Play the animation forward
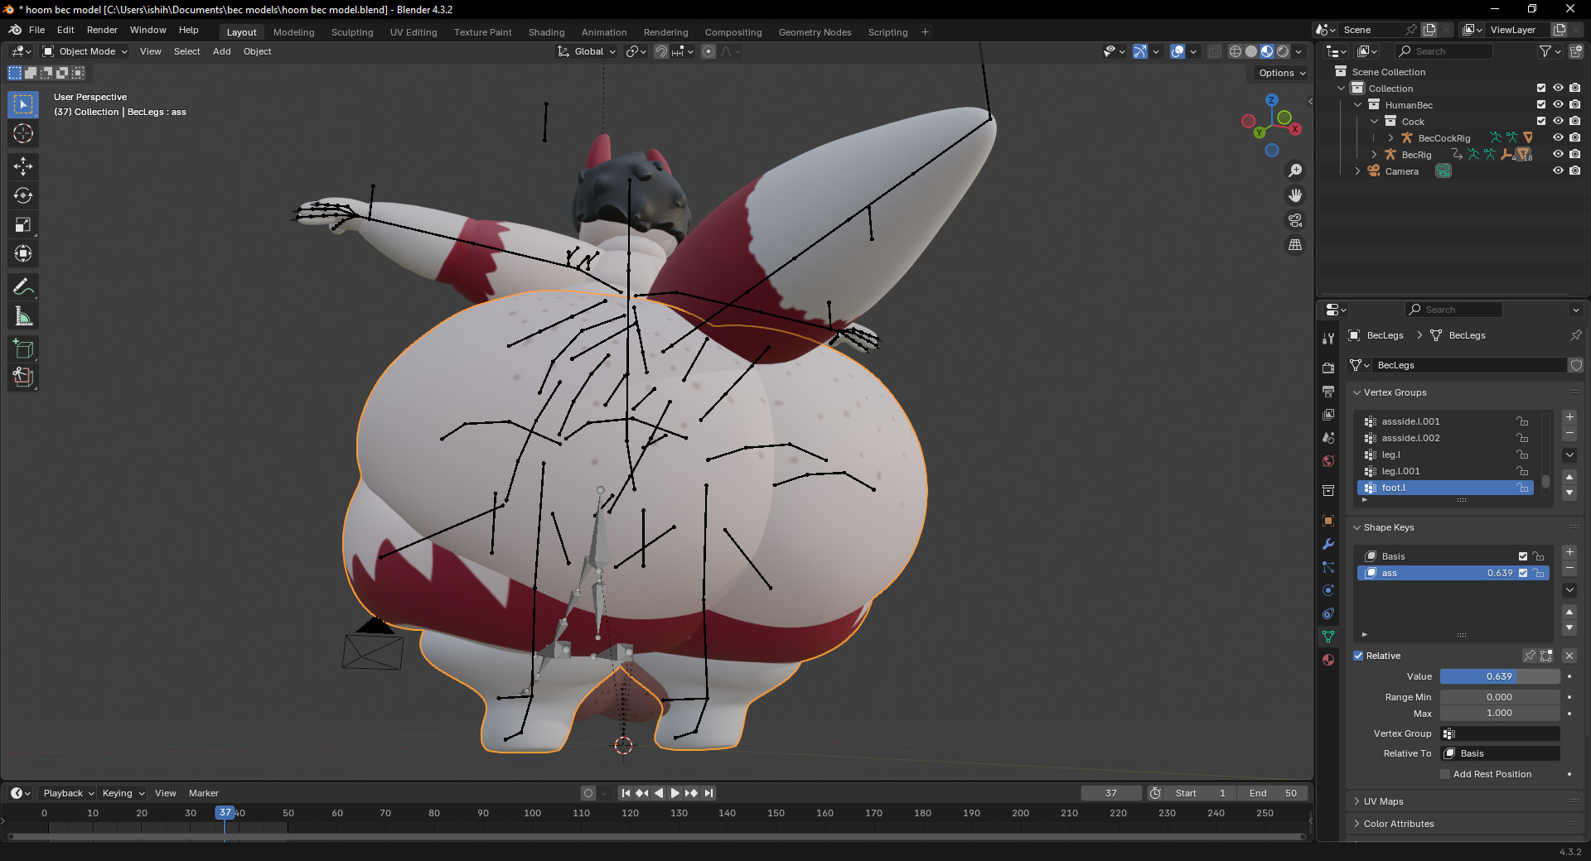Viewport: 1591px width, 861px height. click(x=675, y=793)
